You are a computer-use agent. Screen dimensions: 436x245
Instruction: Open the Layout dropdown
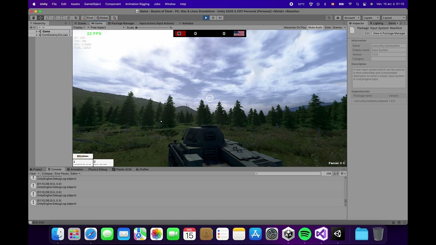(x=393, y=18)
